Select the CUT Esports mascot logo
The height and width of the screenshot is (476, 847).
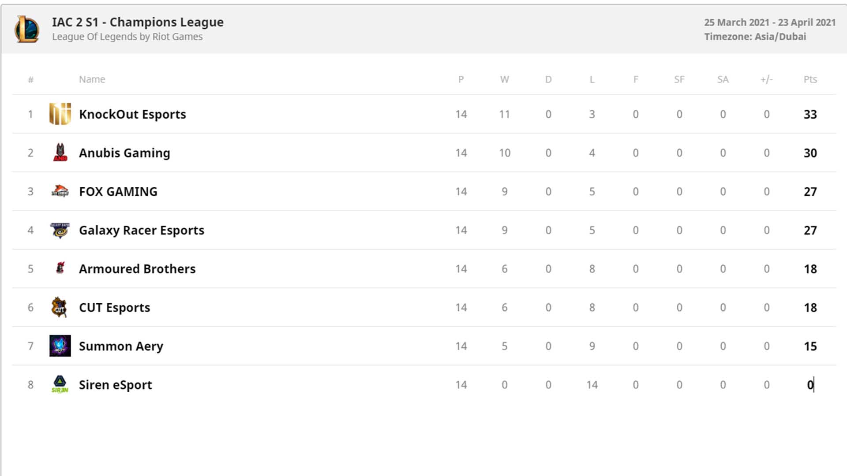59,307
